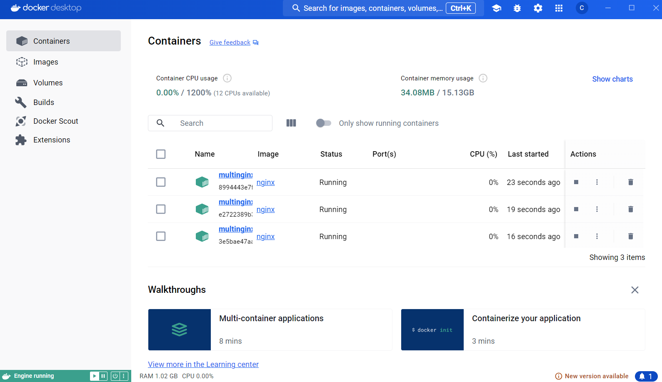Click Ctrl+K shortcut badge in search
Image resolution: width=662 pixels, height=382 pixels.
(x=461, y=8)
